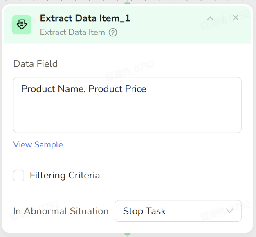
Task: Click the green Extract Data Item node icon
Action: point(22,25)
